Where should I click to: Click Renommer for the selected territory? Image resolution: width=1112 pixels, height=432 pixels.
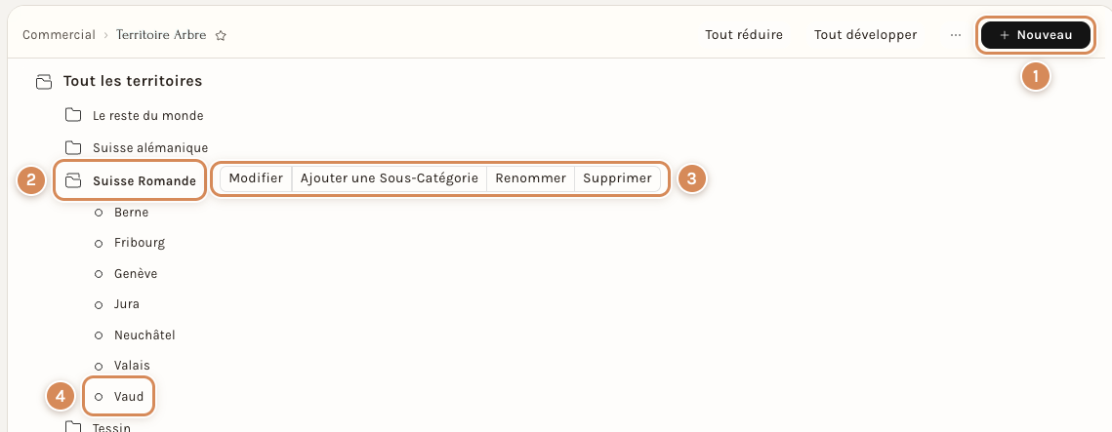[x=530, y=178]
